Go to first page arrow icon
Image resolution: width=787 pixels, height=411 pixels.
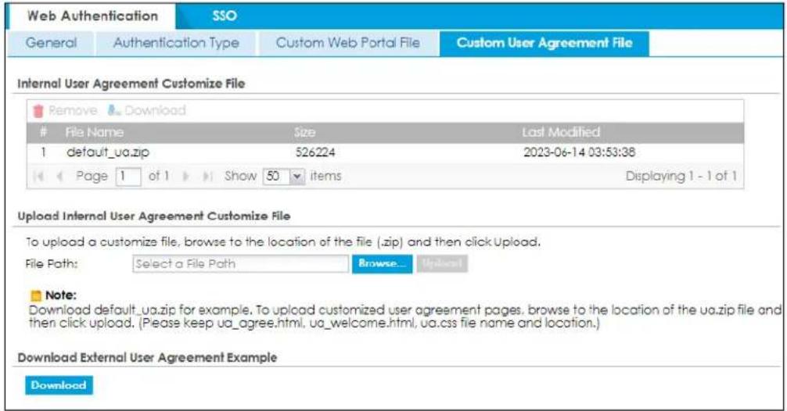pyautogui.click(x=38, y=177)
